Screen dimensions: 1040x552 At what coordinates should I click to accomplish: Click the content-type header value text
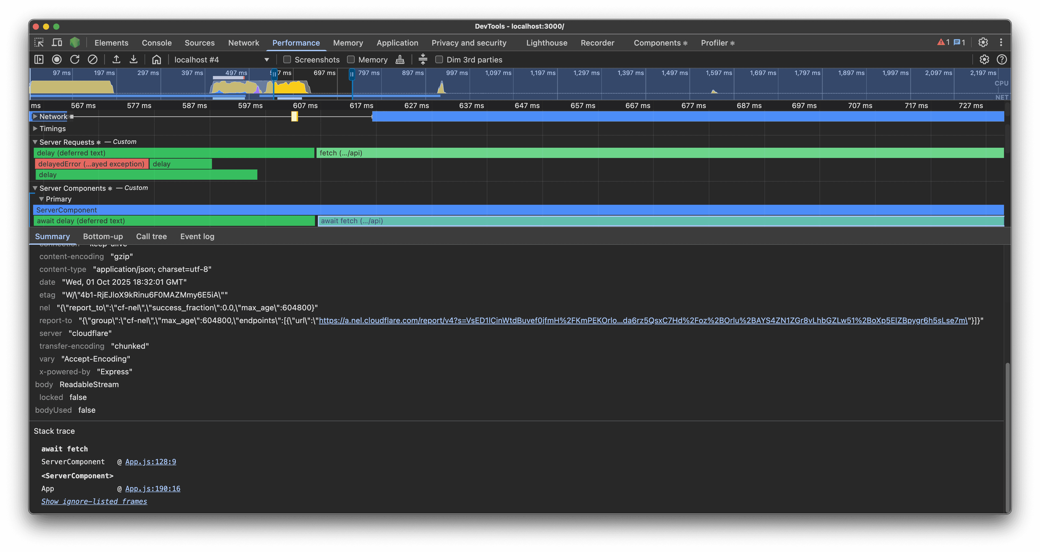[152, 269]
